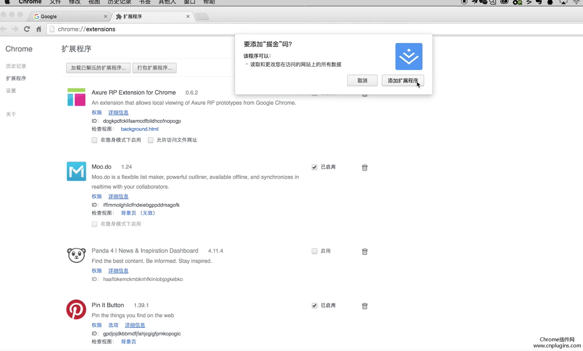The height and width of the screenshot is (351, 583).
Task: Click the browser forward arrow
Action: [15, 29]
